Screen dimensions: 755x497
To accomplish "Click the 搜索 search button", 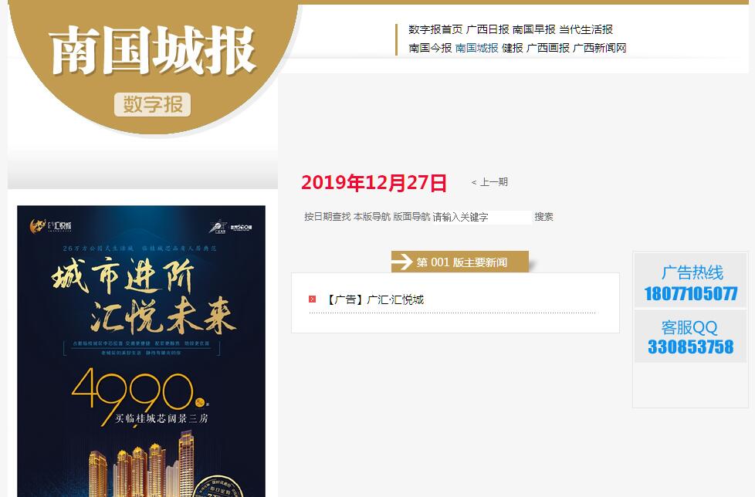I will click(543, 217).
